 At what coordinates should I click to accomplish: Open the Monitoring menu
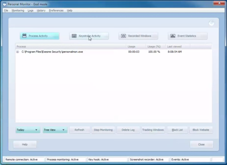18,10
